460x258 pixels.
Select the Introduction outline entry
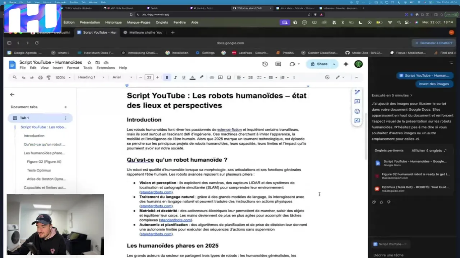34,136
